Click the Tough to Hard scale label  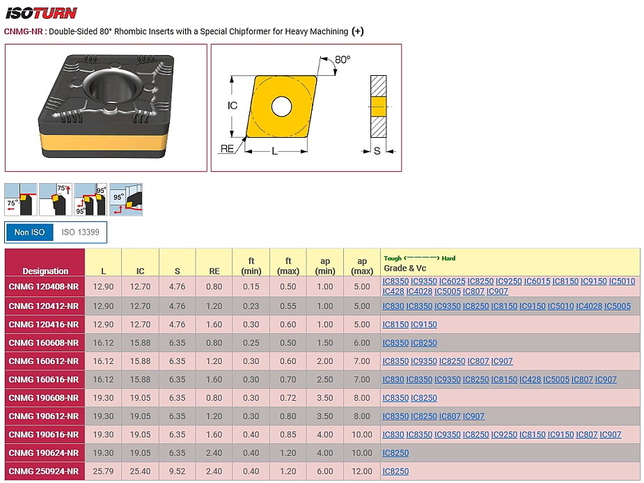click(419, 258)
